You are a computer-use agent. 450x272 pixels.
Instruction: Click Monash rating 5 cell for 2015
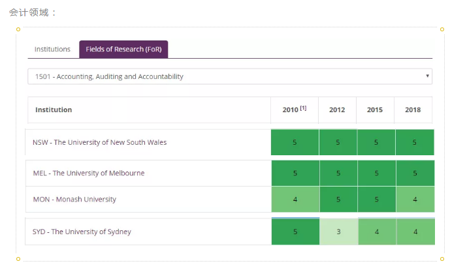(x=377, y=199)
